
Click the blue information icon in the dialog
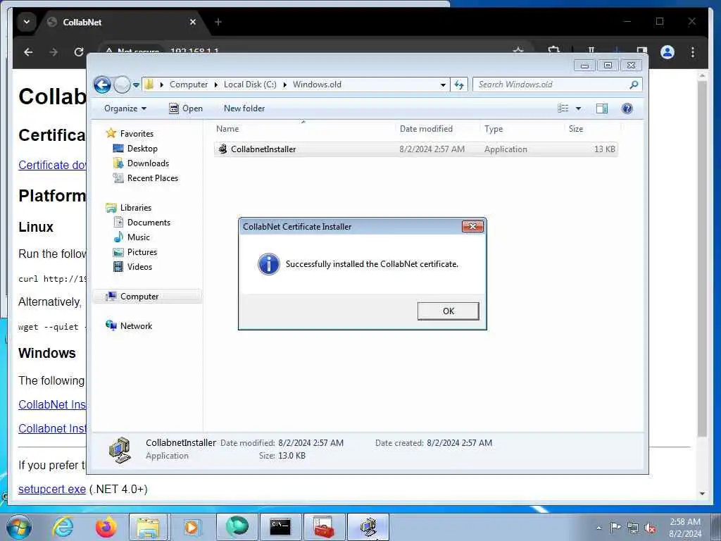268,264
